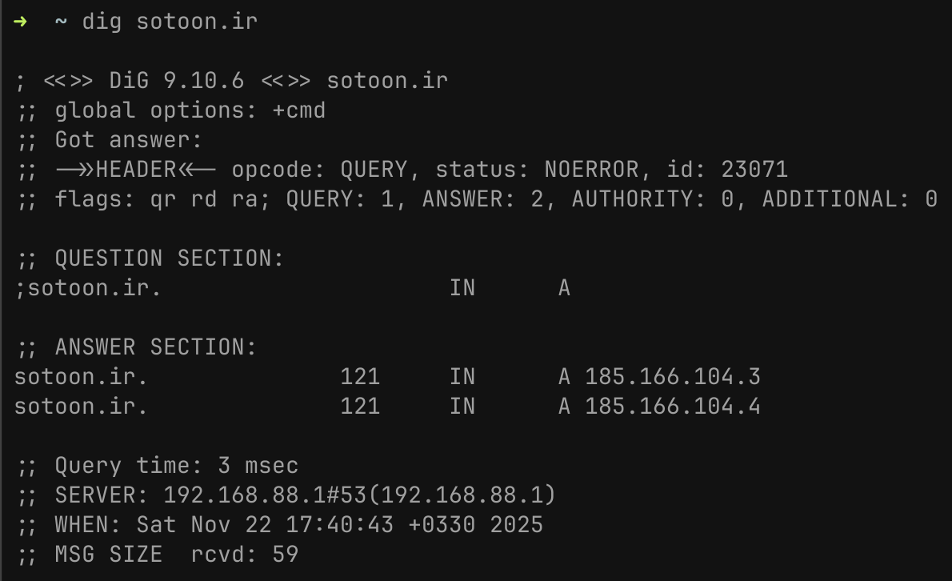Image resolution: width=952 pixels, height=581 pixels.
Task: Click the WHEN timestamp line
Action: pyautogui.click(x=298, y=525)
